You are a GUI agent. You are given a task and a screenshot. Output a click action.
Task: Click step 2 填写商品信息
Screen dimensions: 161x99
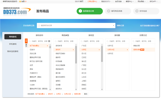[x=118, y=11]
